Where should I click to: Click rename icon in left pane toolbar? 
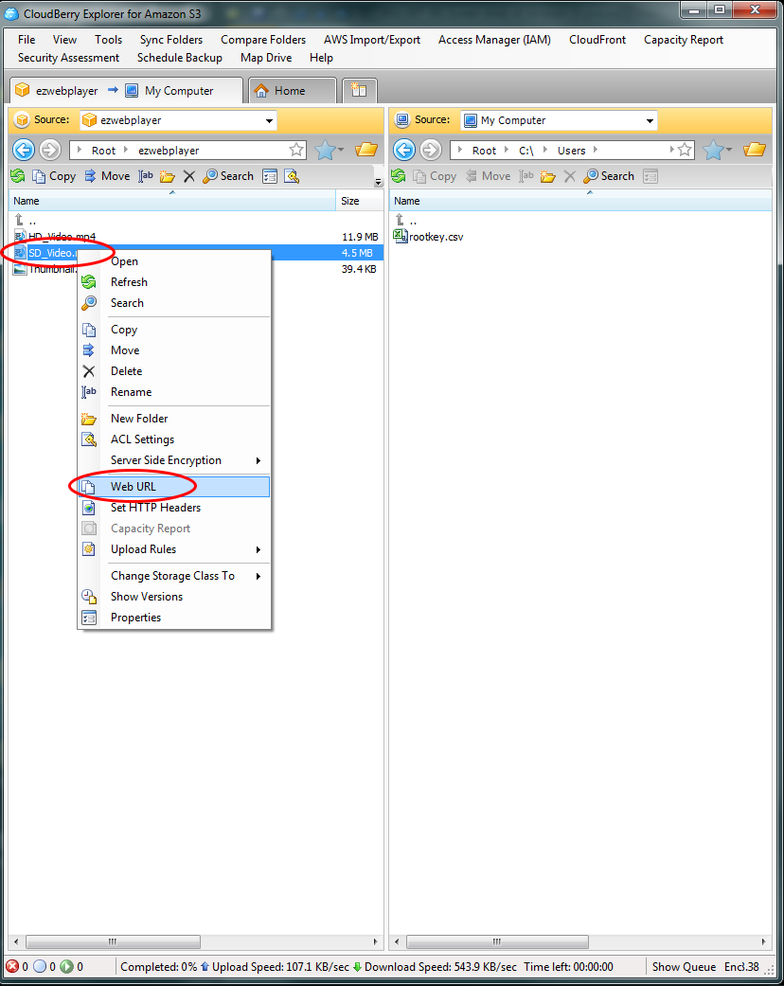(146, 176)
